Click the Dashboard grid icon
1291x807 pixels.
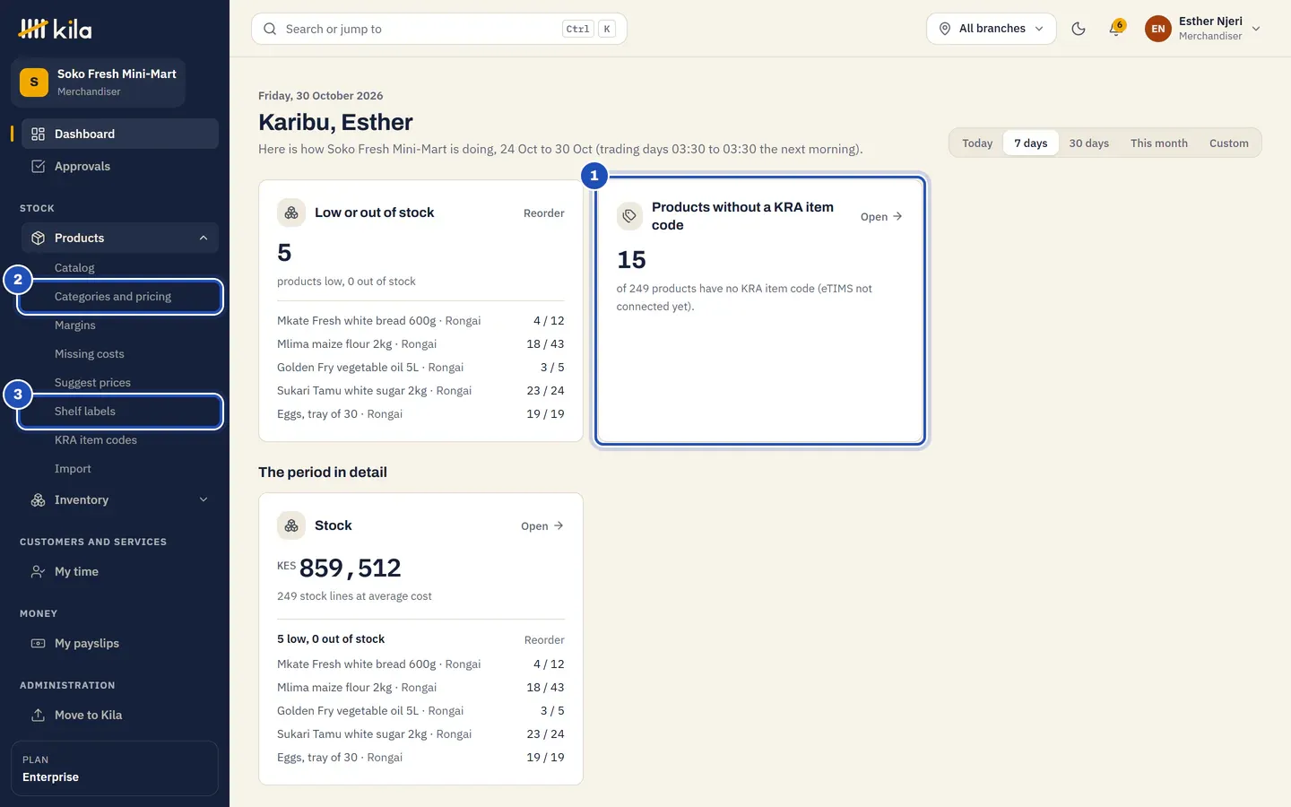pyautogui.click(x=38, y=134)
